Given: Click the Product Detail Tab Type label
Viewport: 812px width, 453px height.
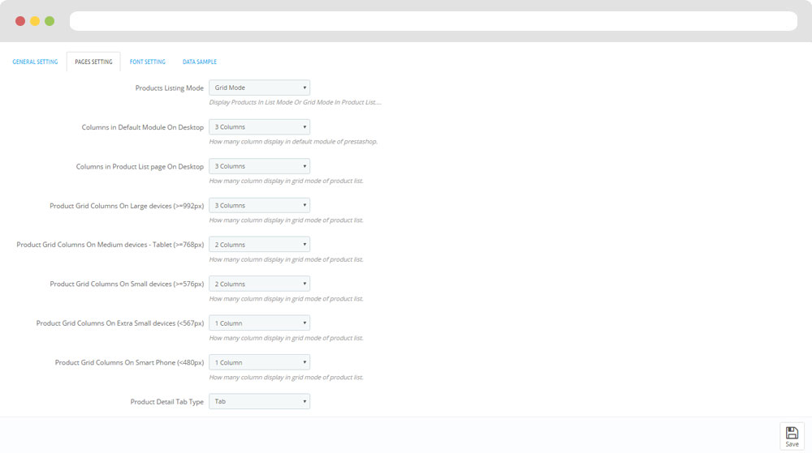Looking at the screenshot, I should (166, 402).
